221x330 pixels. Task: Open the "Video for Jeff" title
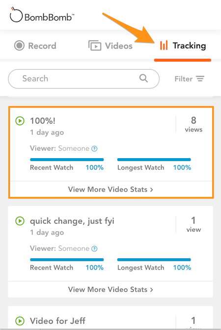(57, 321)
